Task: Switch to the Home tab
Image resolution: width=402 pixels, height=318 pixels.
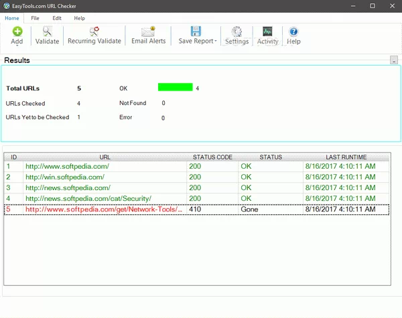Action: click(x=12, y=18)
